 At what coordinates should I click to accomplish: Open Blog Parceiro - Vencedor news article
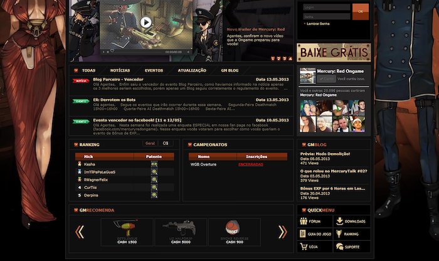[x=118, y=79]
